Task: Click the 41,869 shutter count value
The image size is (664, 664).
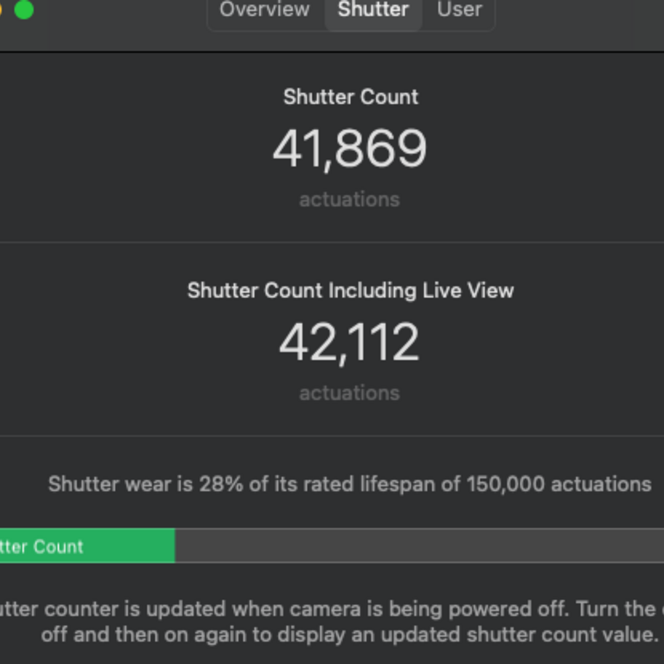Action: (350, 148)
